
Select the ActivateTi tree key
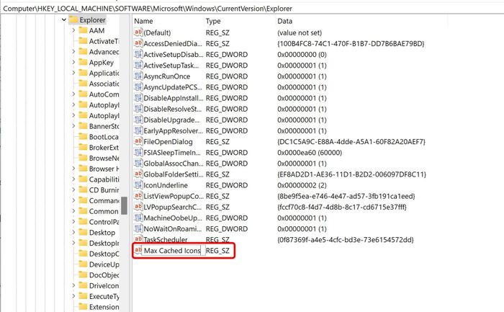(x=104, y=41)
